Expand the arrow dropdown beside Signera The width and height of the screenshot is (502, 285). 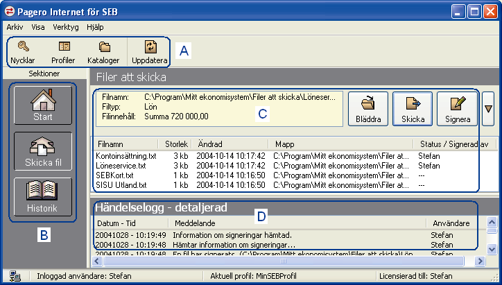pos(488,109)
